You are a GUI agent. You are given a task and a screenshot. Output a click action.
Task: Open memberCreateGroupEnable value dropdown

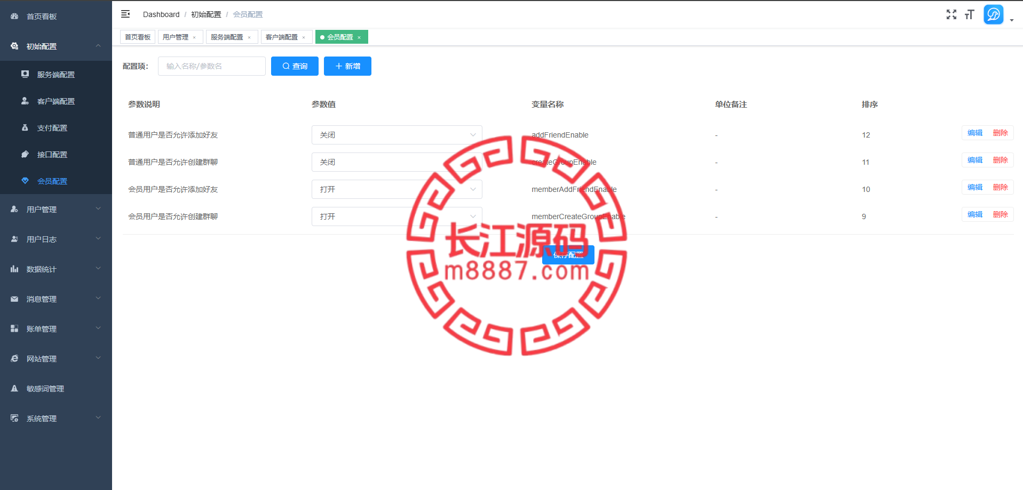click(396, 216)
